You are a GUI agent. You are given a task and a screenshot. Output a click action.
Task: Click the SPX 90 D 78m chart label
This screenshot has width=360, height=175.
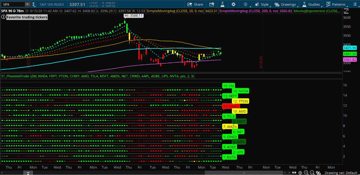(x=12, y=11)
